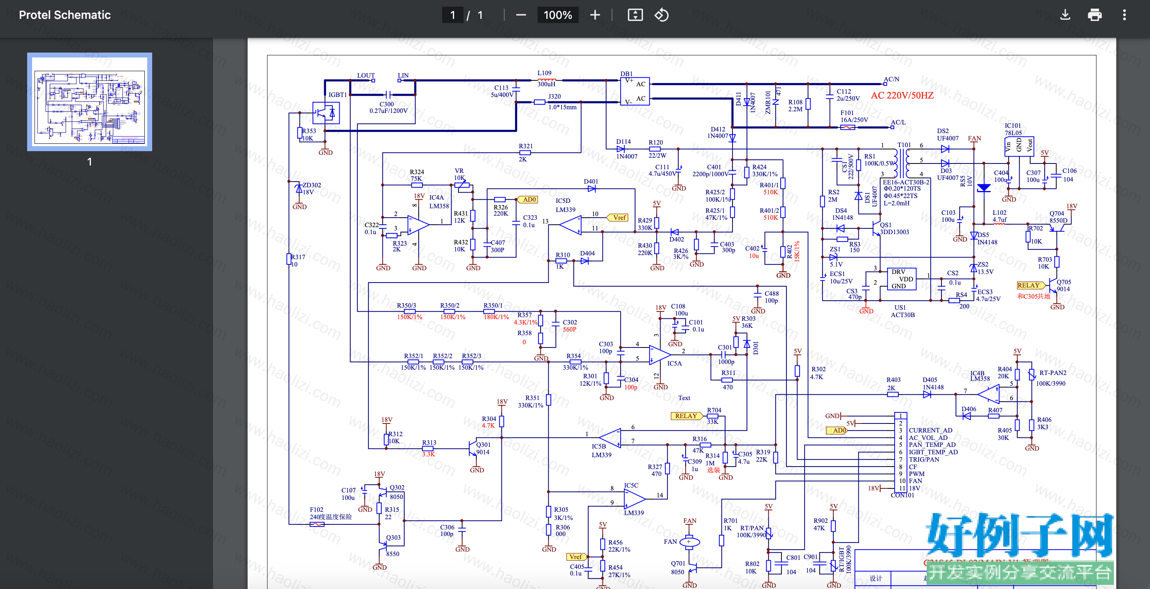Viewport: 1150px width, 589px height.
Task: Open the three-dot more actions menu
Action: (x=1124, y=15)
